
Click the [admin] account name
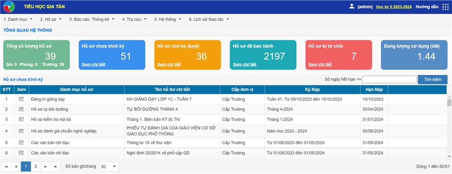(x=365, y=7)
